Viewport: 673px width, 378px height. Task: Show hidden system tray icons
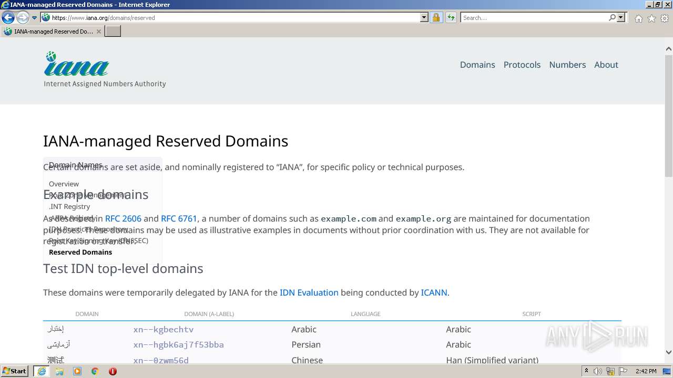(587, 371)
